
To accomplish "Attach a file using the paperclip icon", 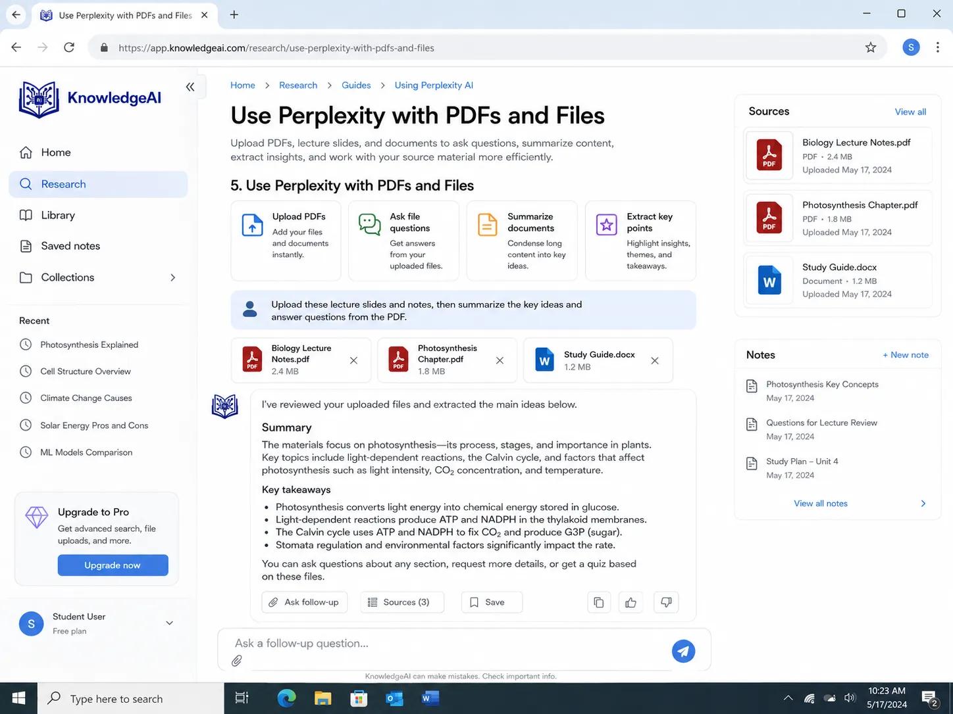I will (x=237, y=661).
